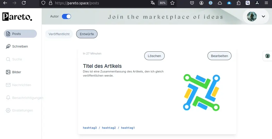
Task: Click the address bar URL pareto.space/posts
Action: coord(77,3)
